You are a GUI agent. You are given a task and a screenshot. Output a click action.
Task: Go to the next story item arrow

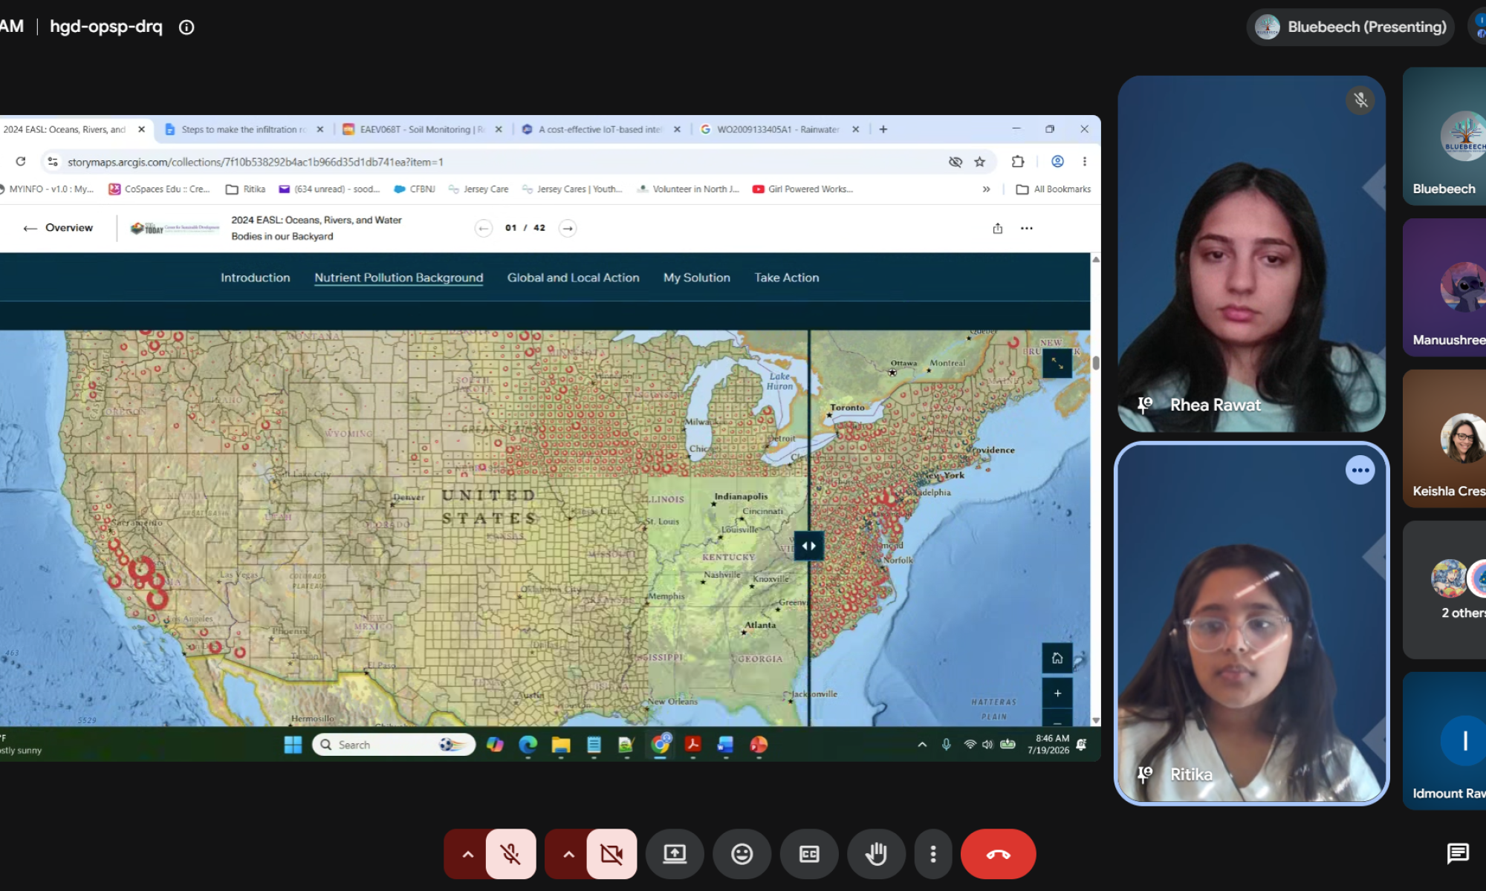click(568, 228)
